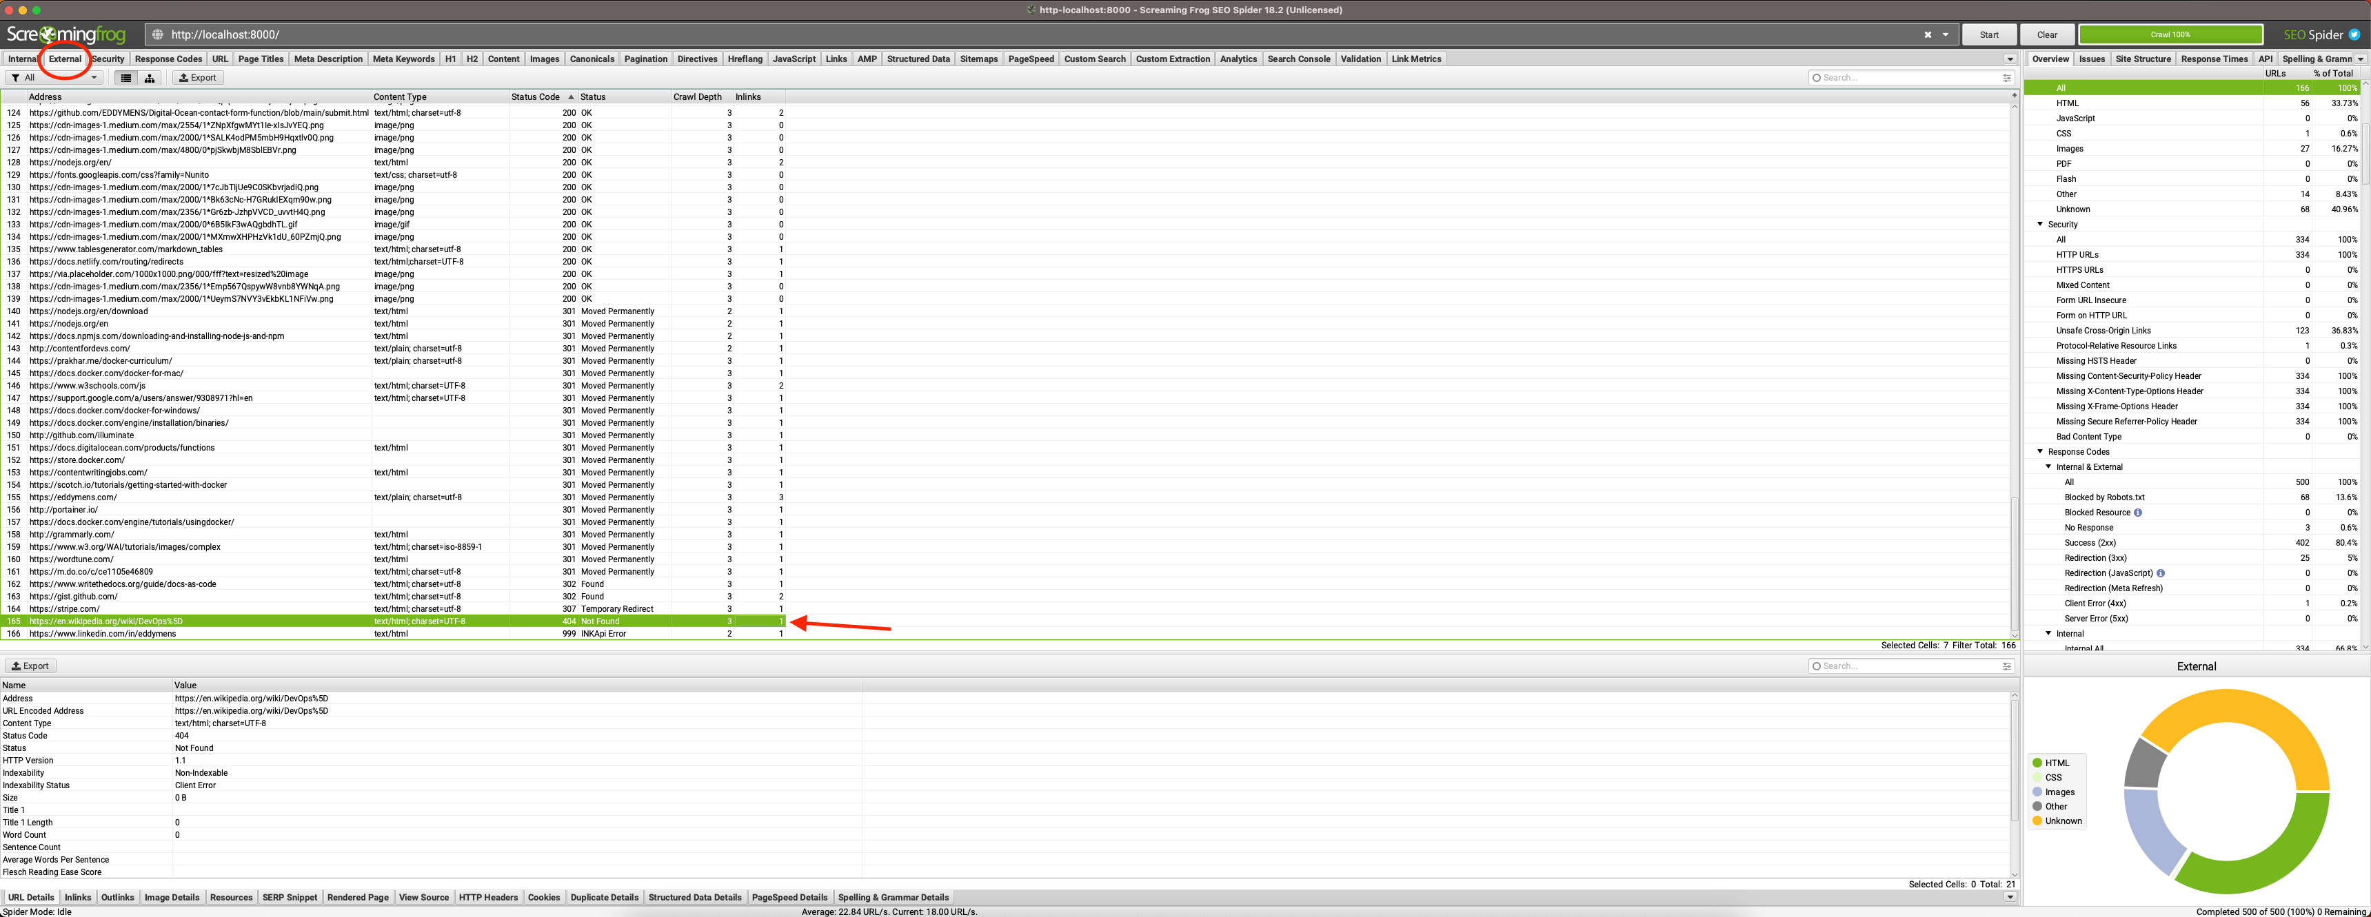Select the https://wordtune.com/ row
The width and height of the screenshot is (2371, 917).
point(394,559)
